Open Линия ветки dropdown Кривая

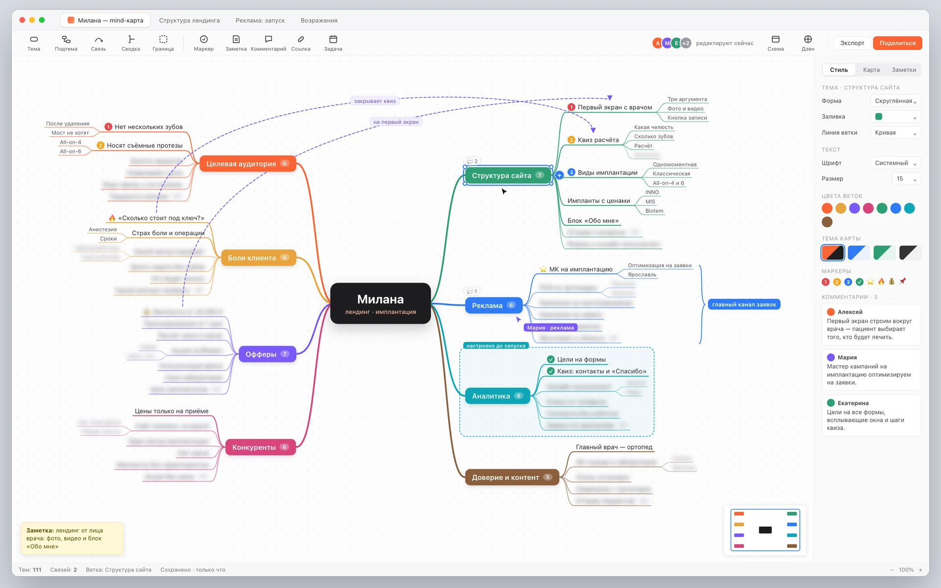[896, 132]
